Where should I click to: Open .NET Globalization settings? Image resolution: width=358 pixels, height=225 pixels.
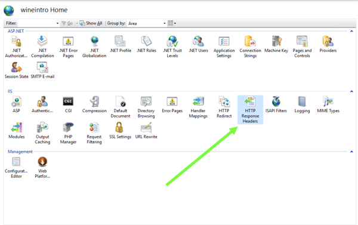(94, 47)
